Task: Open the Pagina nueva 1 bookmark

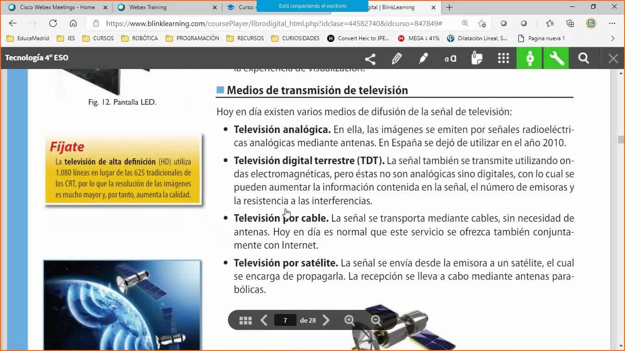Action: click(541, 38)
